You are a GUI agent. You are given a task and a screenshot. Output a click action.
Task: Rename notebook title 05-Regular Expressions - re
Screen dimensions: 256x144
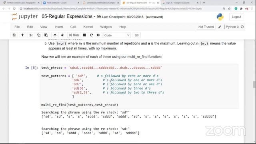[x=71, y=16]
